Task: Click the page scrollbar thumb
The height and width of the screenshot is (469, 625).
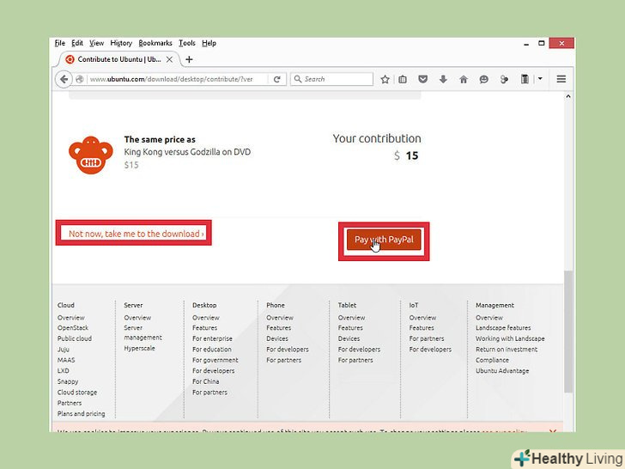Action: click(568, 332)
